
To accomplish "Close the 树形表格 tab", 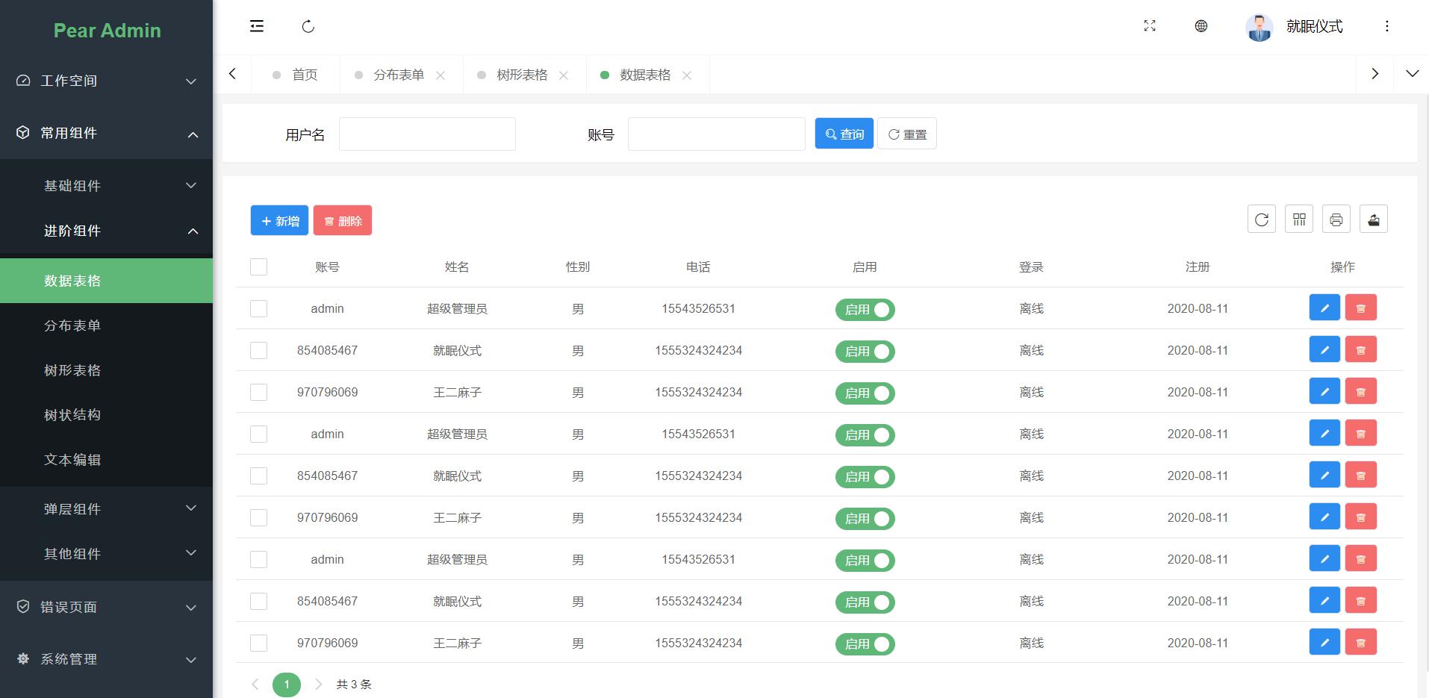I will pyautogui.click(x=564, y=75).
